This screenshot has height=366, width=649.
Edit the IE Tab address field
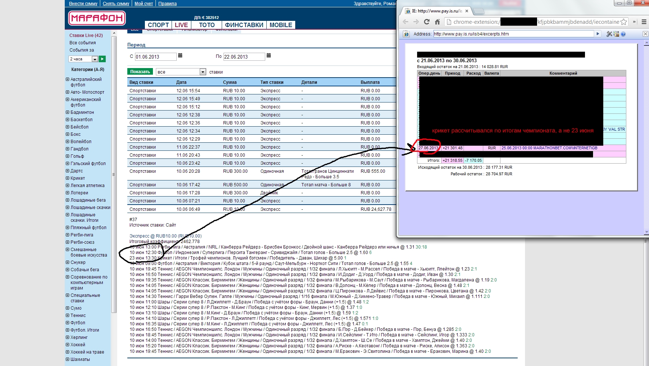click(x=514, y=34)
